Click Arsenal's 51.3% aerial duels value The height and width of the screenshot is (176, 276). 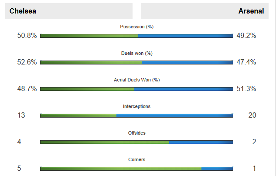click(x=246, y=88)
